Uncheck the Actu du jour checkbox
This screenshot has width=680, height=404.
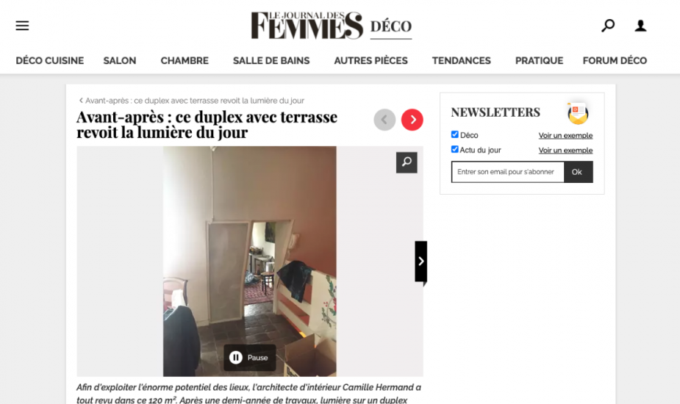click(454, 149)
